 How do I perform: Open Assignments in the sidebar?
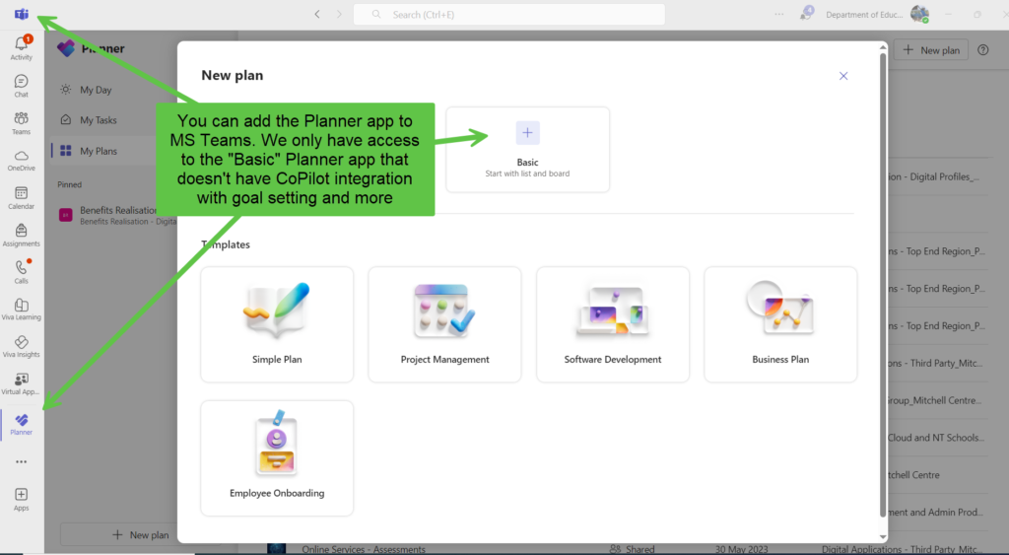coord(22,235)
